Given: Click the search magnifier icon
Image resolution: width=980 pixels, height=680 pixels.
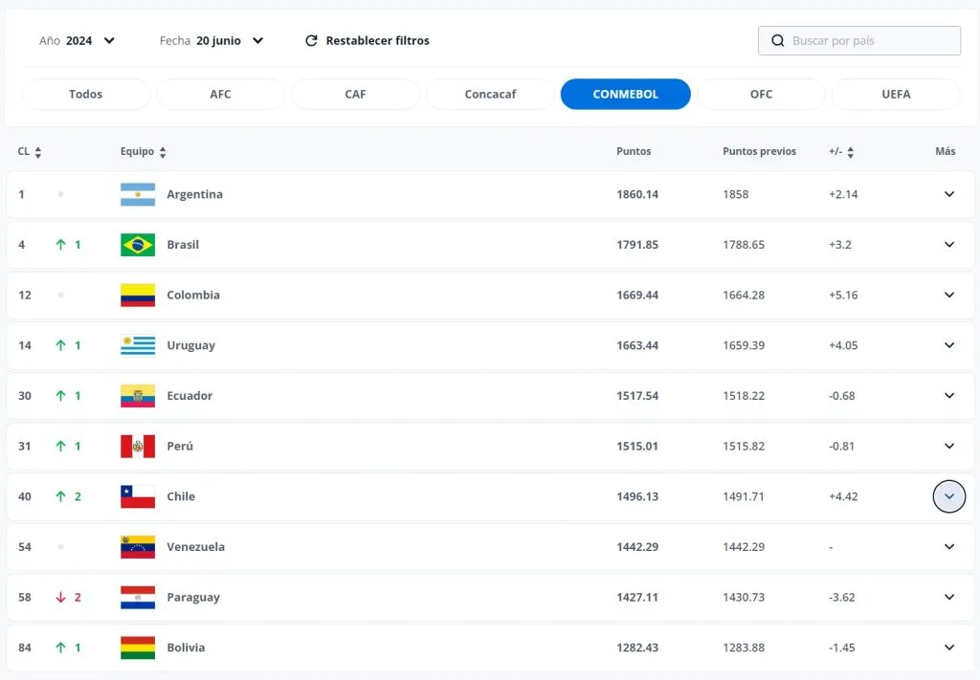Looking at the screenshot, I should pos(777,40).
